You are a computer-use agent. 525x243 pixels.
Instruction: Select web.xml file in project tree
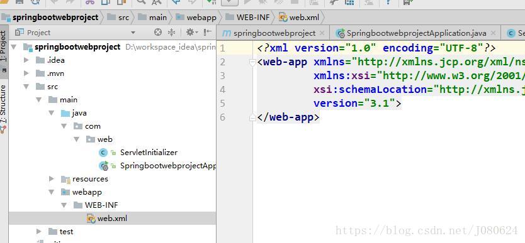[112, 219]
